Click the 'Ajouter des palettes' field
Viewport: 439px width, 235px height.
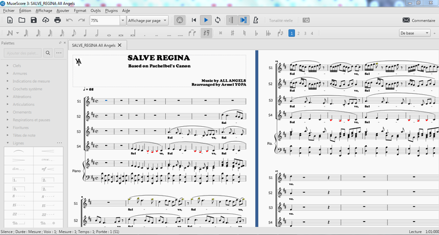tap(23, 53)
